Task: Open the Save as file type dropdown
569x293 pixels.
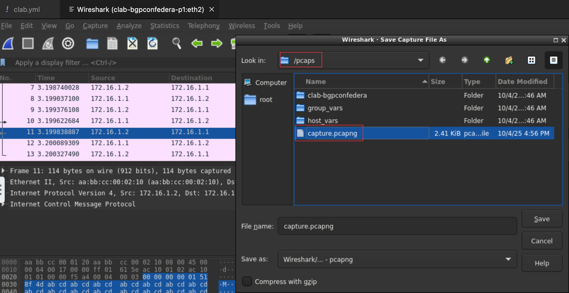Action: pos(508,259)
